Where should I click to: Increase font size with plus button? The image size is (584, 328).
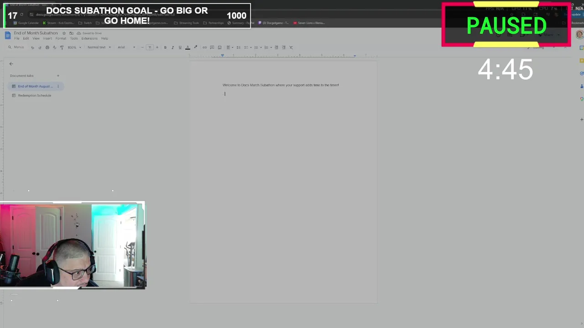click(x=157, y=47)
